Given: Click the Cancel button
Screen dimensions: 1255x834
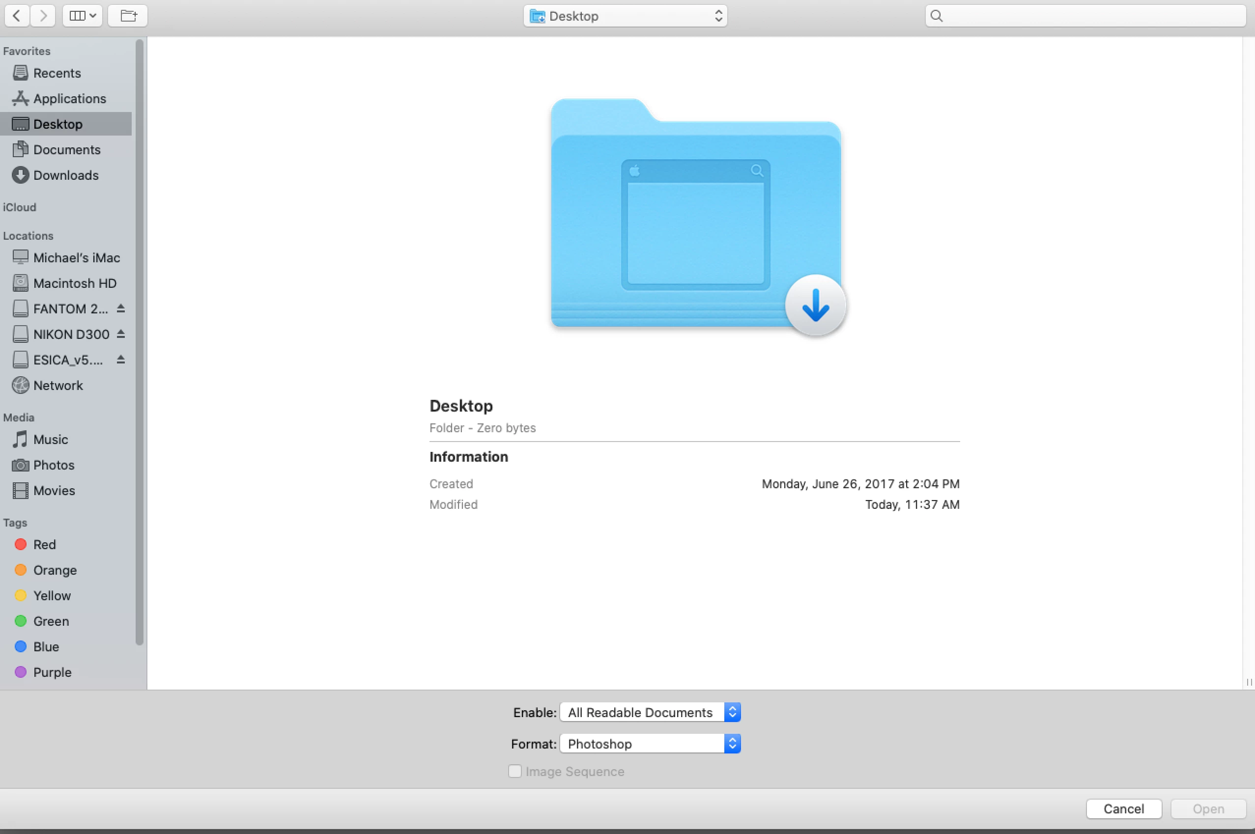Looking at the screenshot, I should pyautogui.click(x=1123, y=808).
